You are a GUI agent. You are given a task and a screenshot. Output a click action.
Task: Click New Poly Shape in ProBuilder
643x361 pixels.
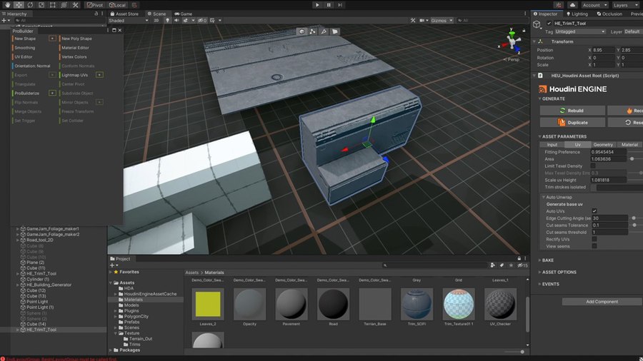[76, 39]
